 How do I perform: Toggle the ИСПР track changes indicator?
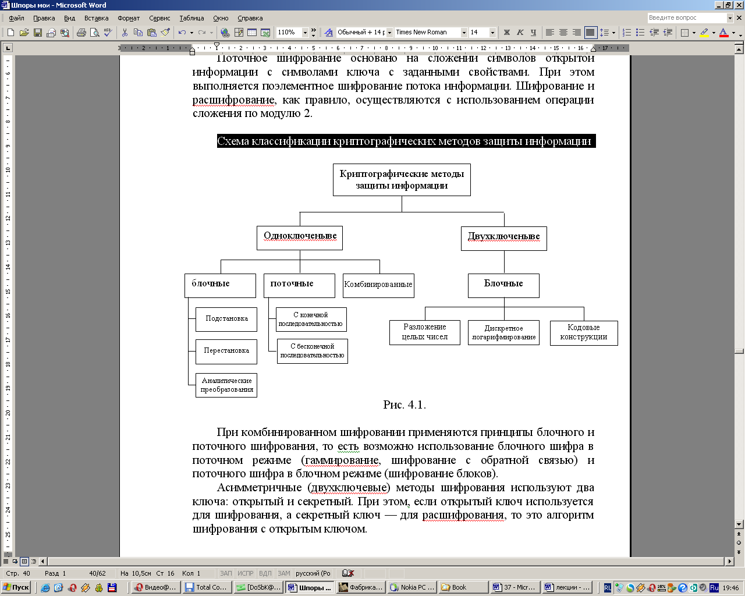tap(246, 573)
